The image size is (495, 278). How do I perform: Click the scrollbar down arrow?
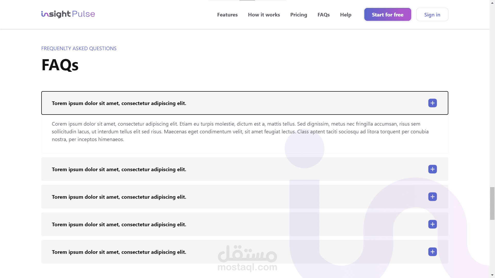point(492,275)
